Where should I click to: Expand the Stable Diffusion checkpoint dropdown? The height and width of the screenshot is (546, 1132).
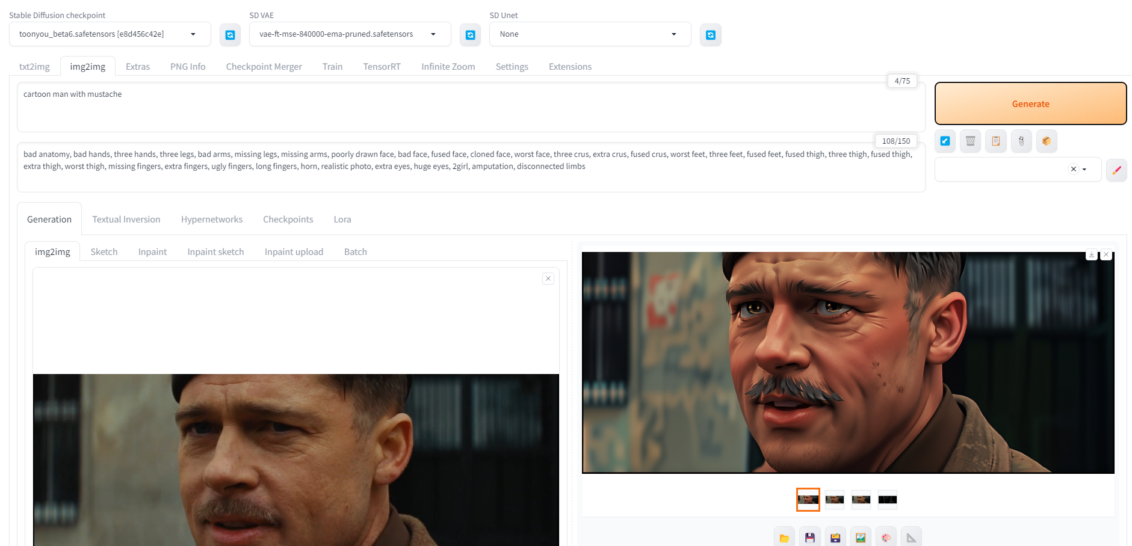tap(193, 34)
